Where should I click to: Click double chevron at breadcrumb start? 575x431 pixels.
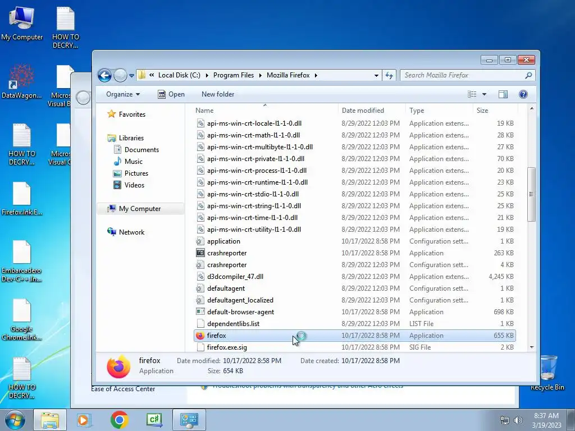[x=152, y=75]
